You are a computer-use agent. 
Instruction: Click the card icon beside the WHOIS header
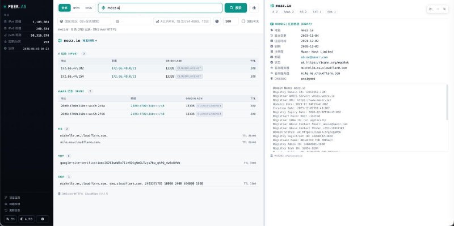click(272, 24)
